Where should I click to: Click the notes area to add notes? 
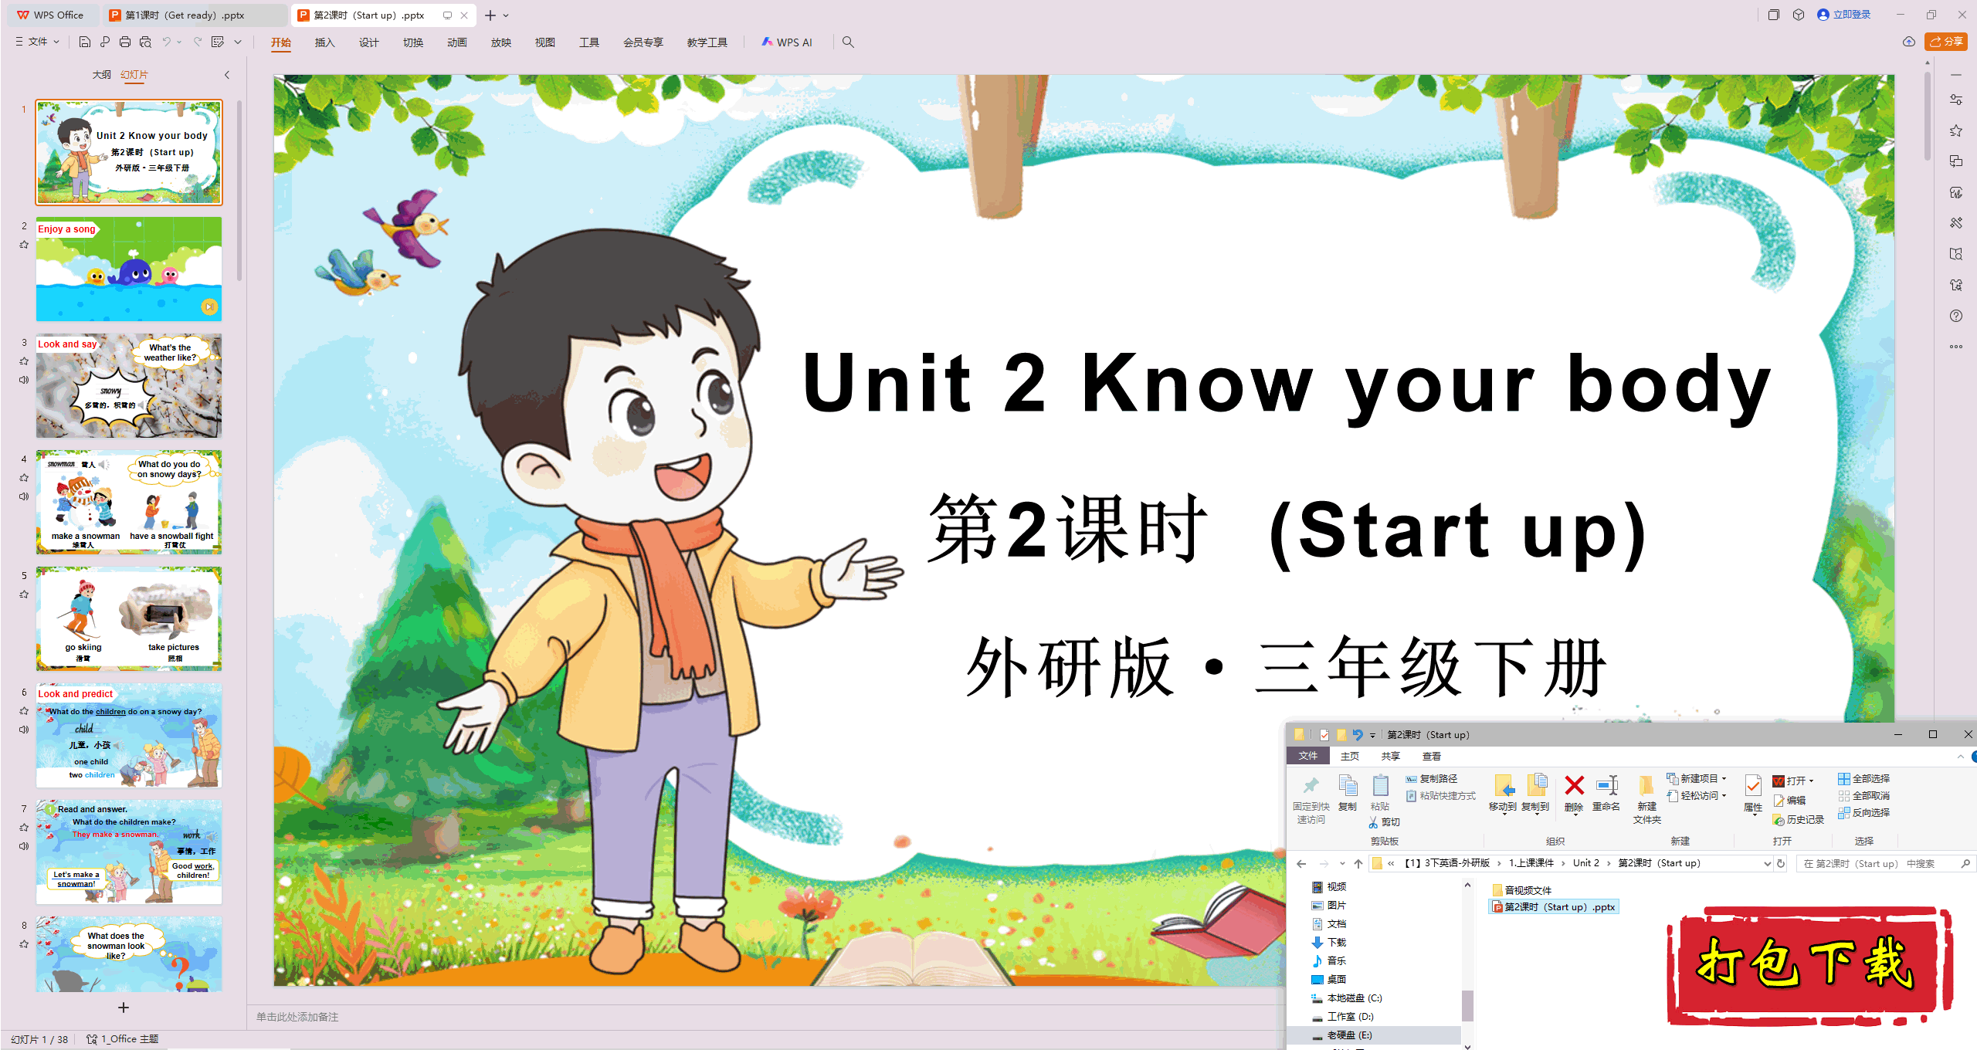coord(768,1017)
